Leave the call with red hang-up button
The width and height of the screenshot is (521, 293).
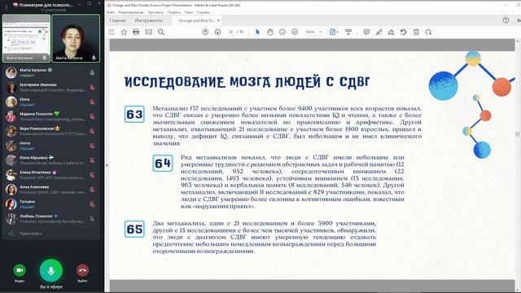[82, 270]
